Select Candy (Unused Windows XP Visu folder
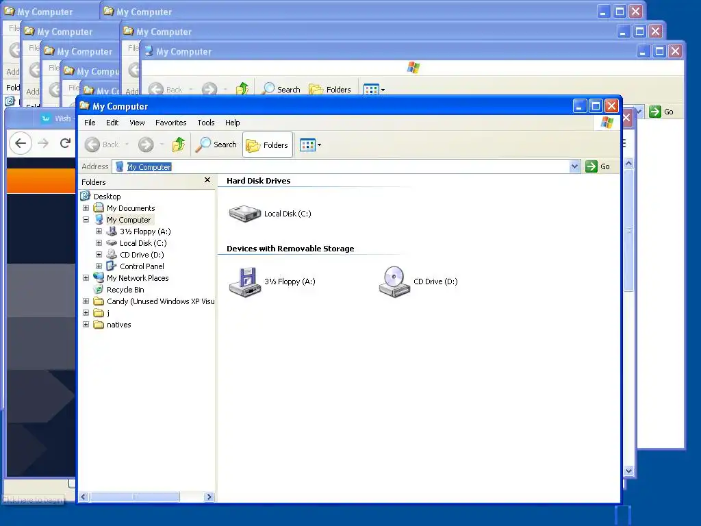The width and height of the screenshot is (701, 526). 160,301
